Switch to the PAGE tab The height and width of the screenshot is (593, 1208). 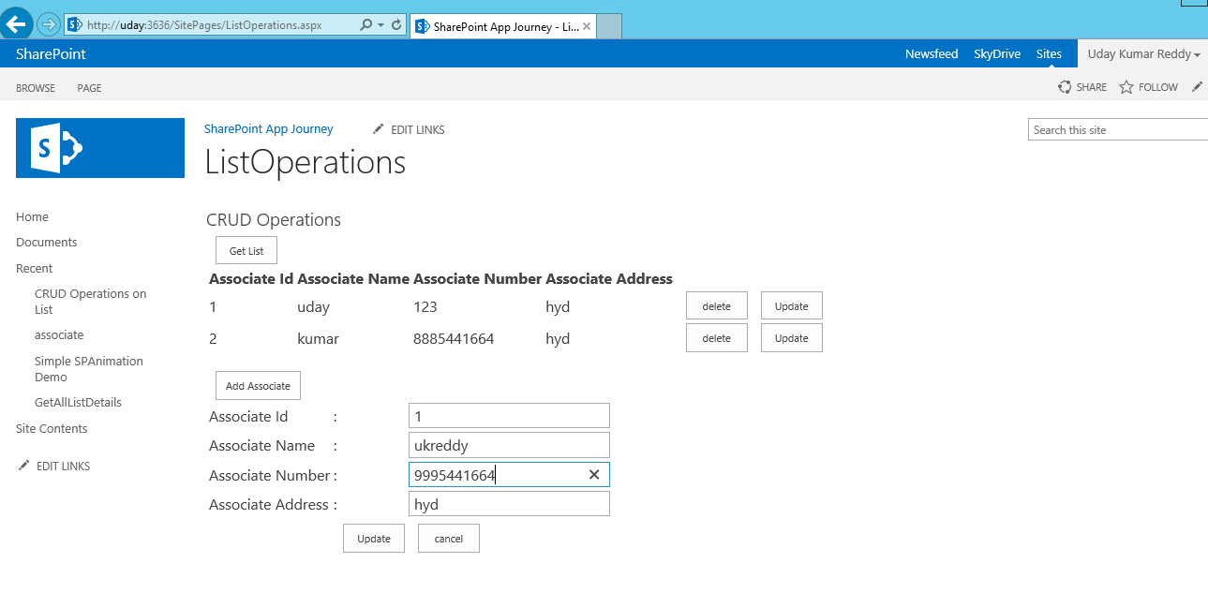pyautogui.click(x=89, y=87)
